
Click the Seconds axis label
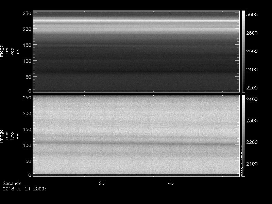tap(12, 183)
